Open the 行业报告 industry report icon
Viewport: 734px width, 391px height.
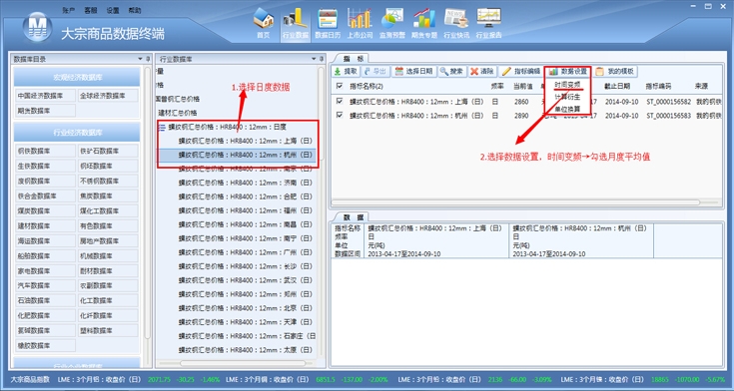(488, 23)
